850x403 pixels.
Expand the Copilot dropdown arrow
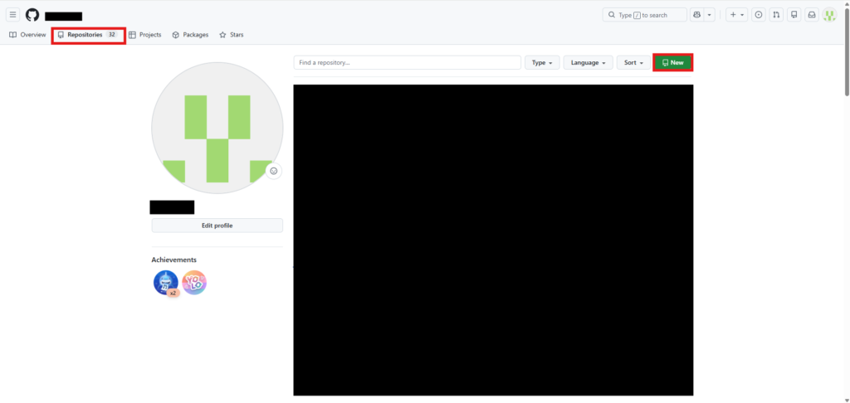[709, 15]
